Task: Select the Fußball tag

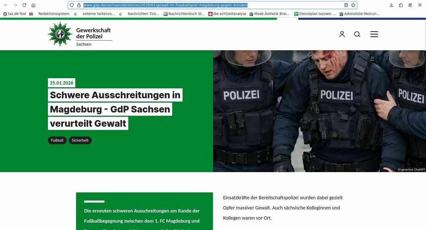Action: pos(57,140)
